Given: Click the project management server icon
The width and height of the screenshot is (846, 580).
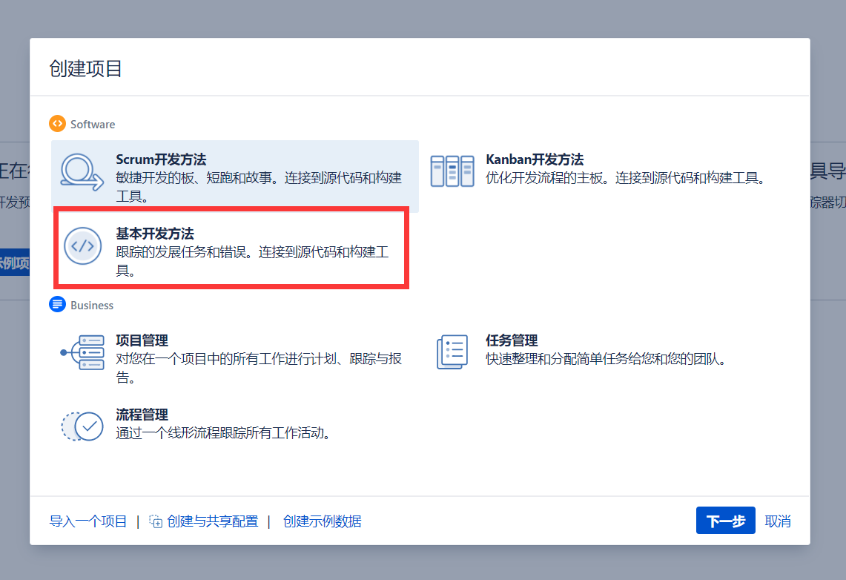Looking at the screenshot, I should tap(82, 352).
